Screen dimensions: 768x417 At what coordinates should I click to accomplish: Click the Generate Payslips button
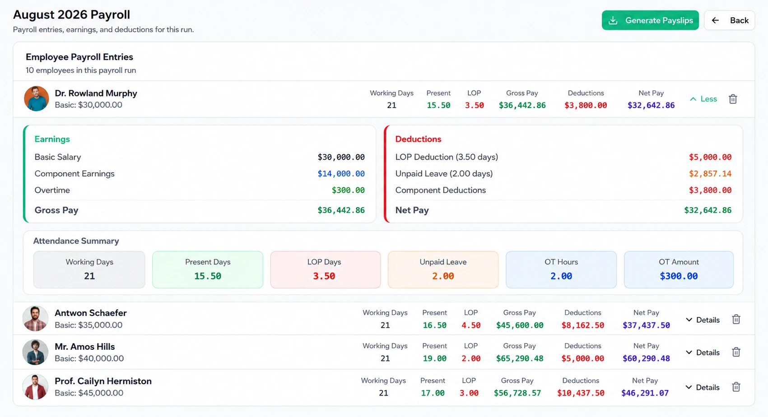point(650,20)
